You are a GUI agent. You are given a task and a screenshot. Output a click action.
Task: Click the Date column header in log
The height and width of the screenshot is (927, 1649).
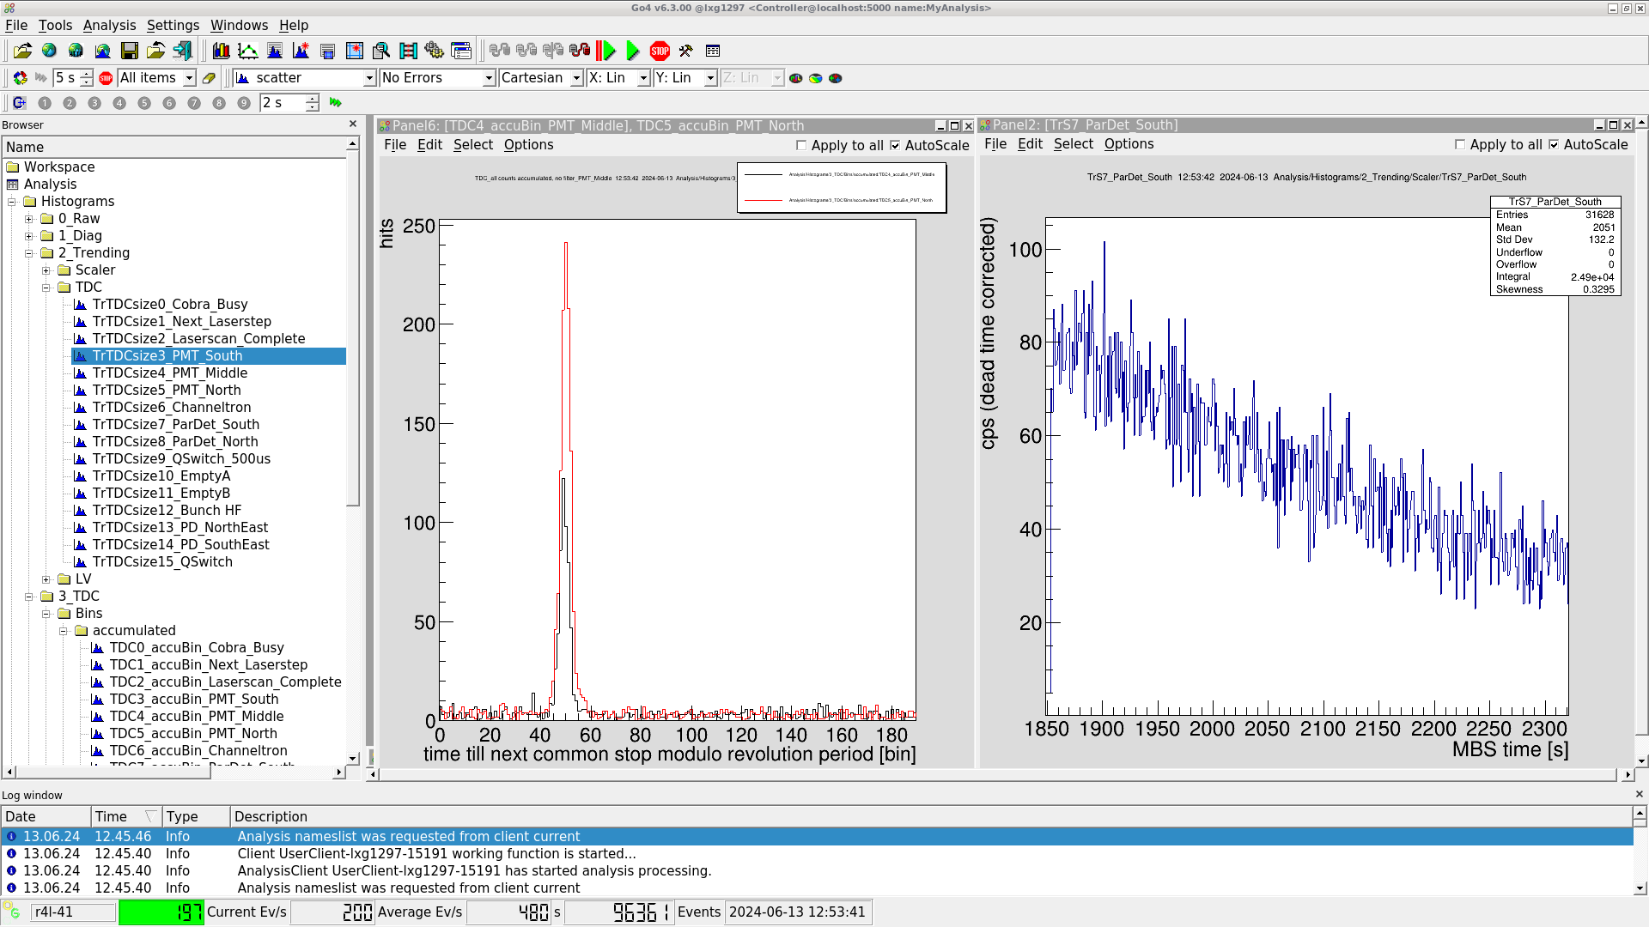[x=46, y=816]
